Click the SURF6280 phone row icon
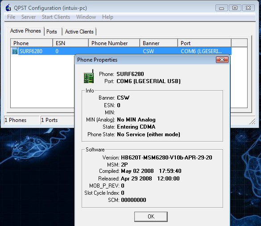 [x=15, y=51]
